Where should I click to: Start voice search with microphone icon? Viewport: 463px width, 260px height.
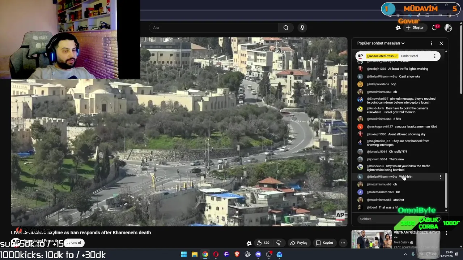coord(302,27)
